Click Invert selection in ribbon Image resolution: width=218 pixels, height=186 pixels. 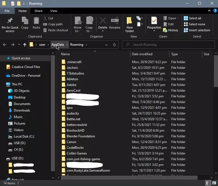click(x=197, y=30)
